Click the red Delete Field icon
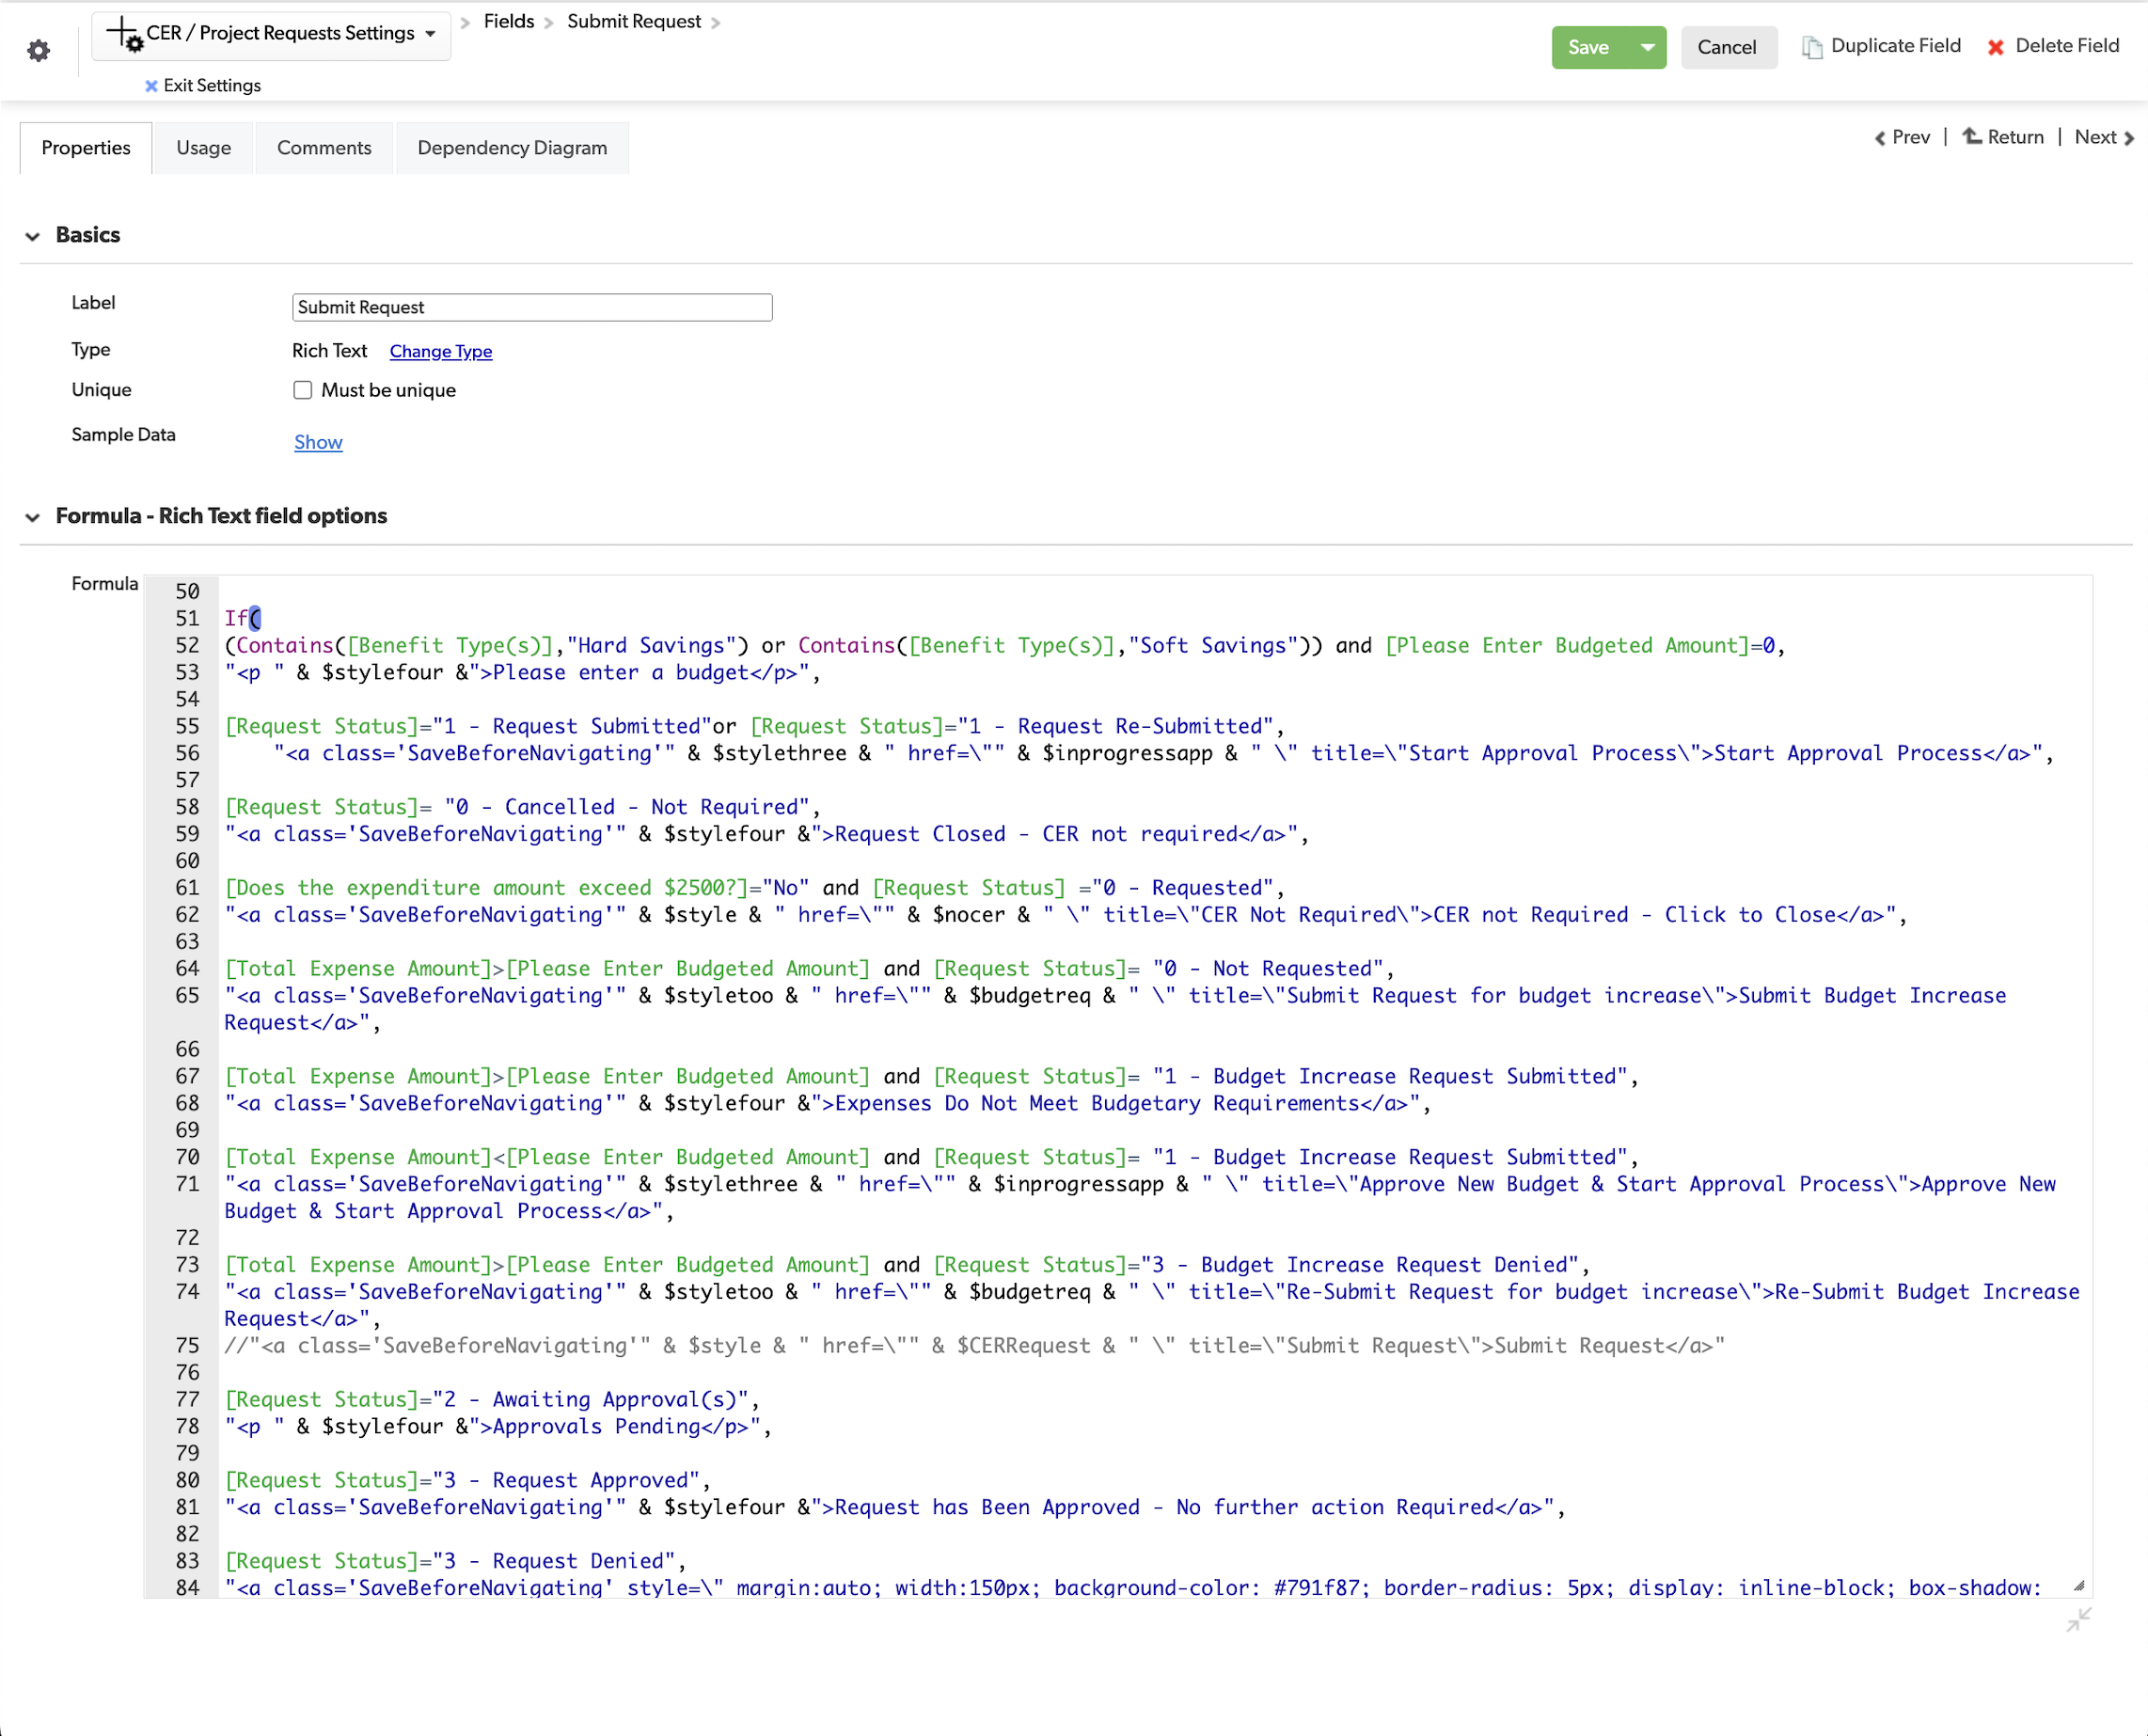The height and width of the screenshot is (1736, 2148). pyautogui.click(x=1995, y=47)
